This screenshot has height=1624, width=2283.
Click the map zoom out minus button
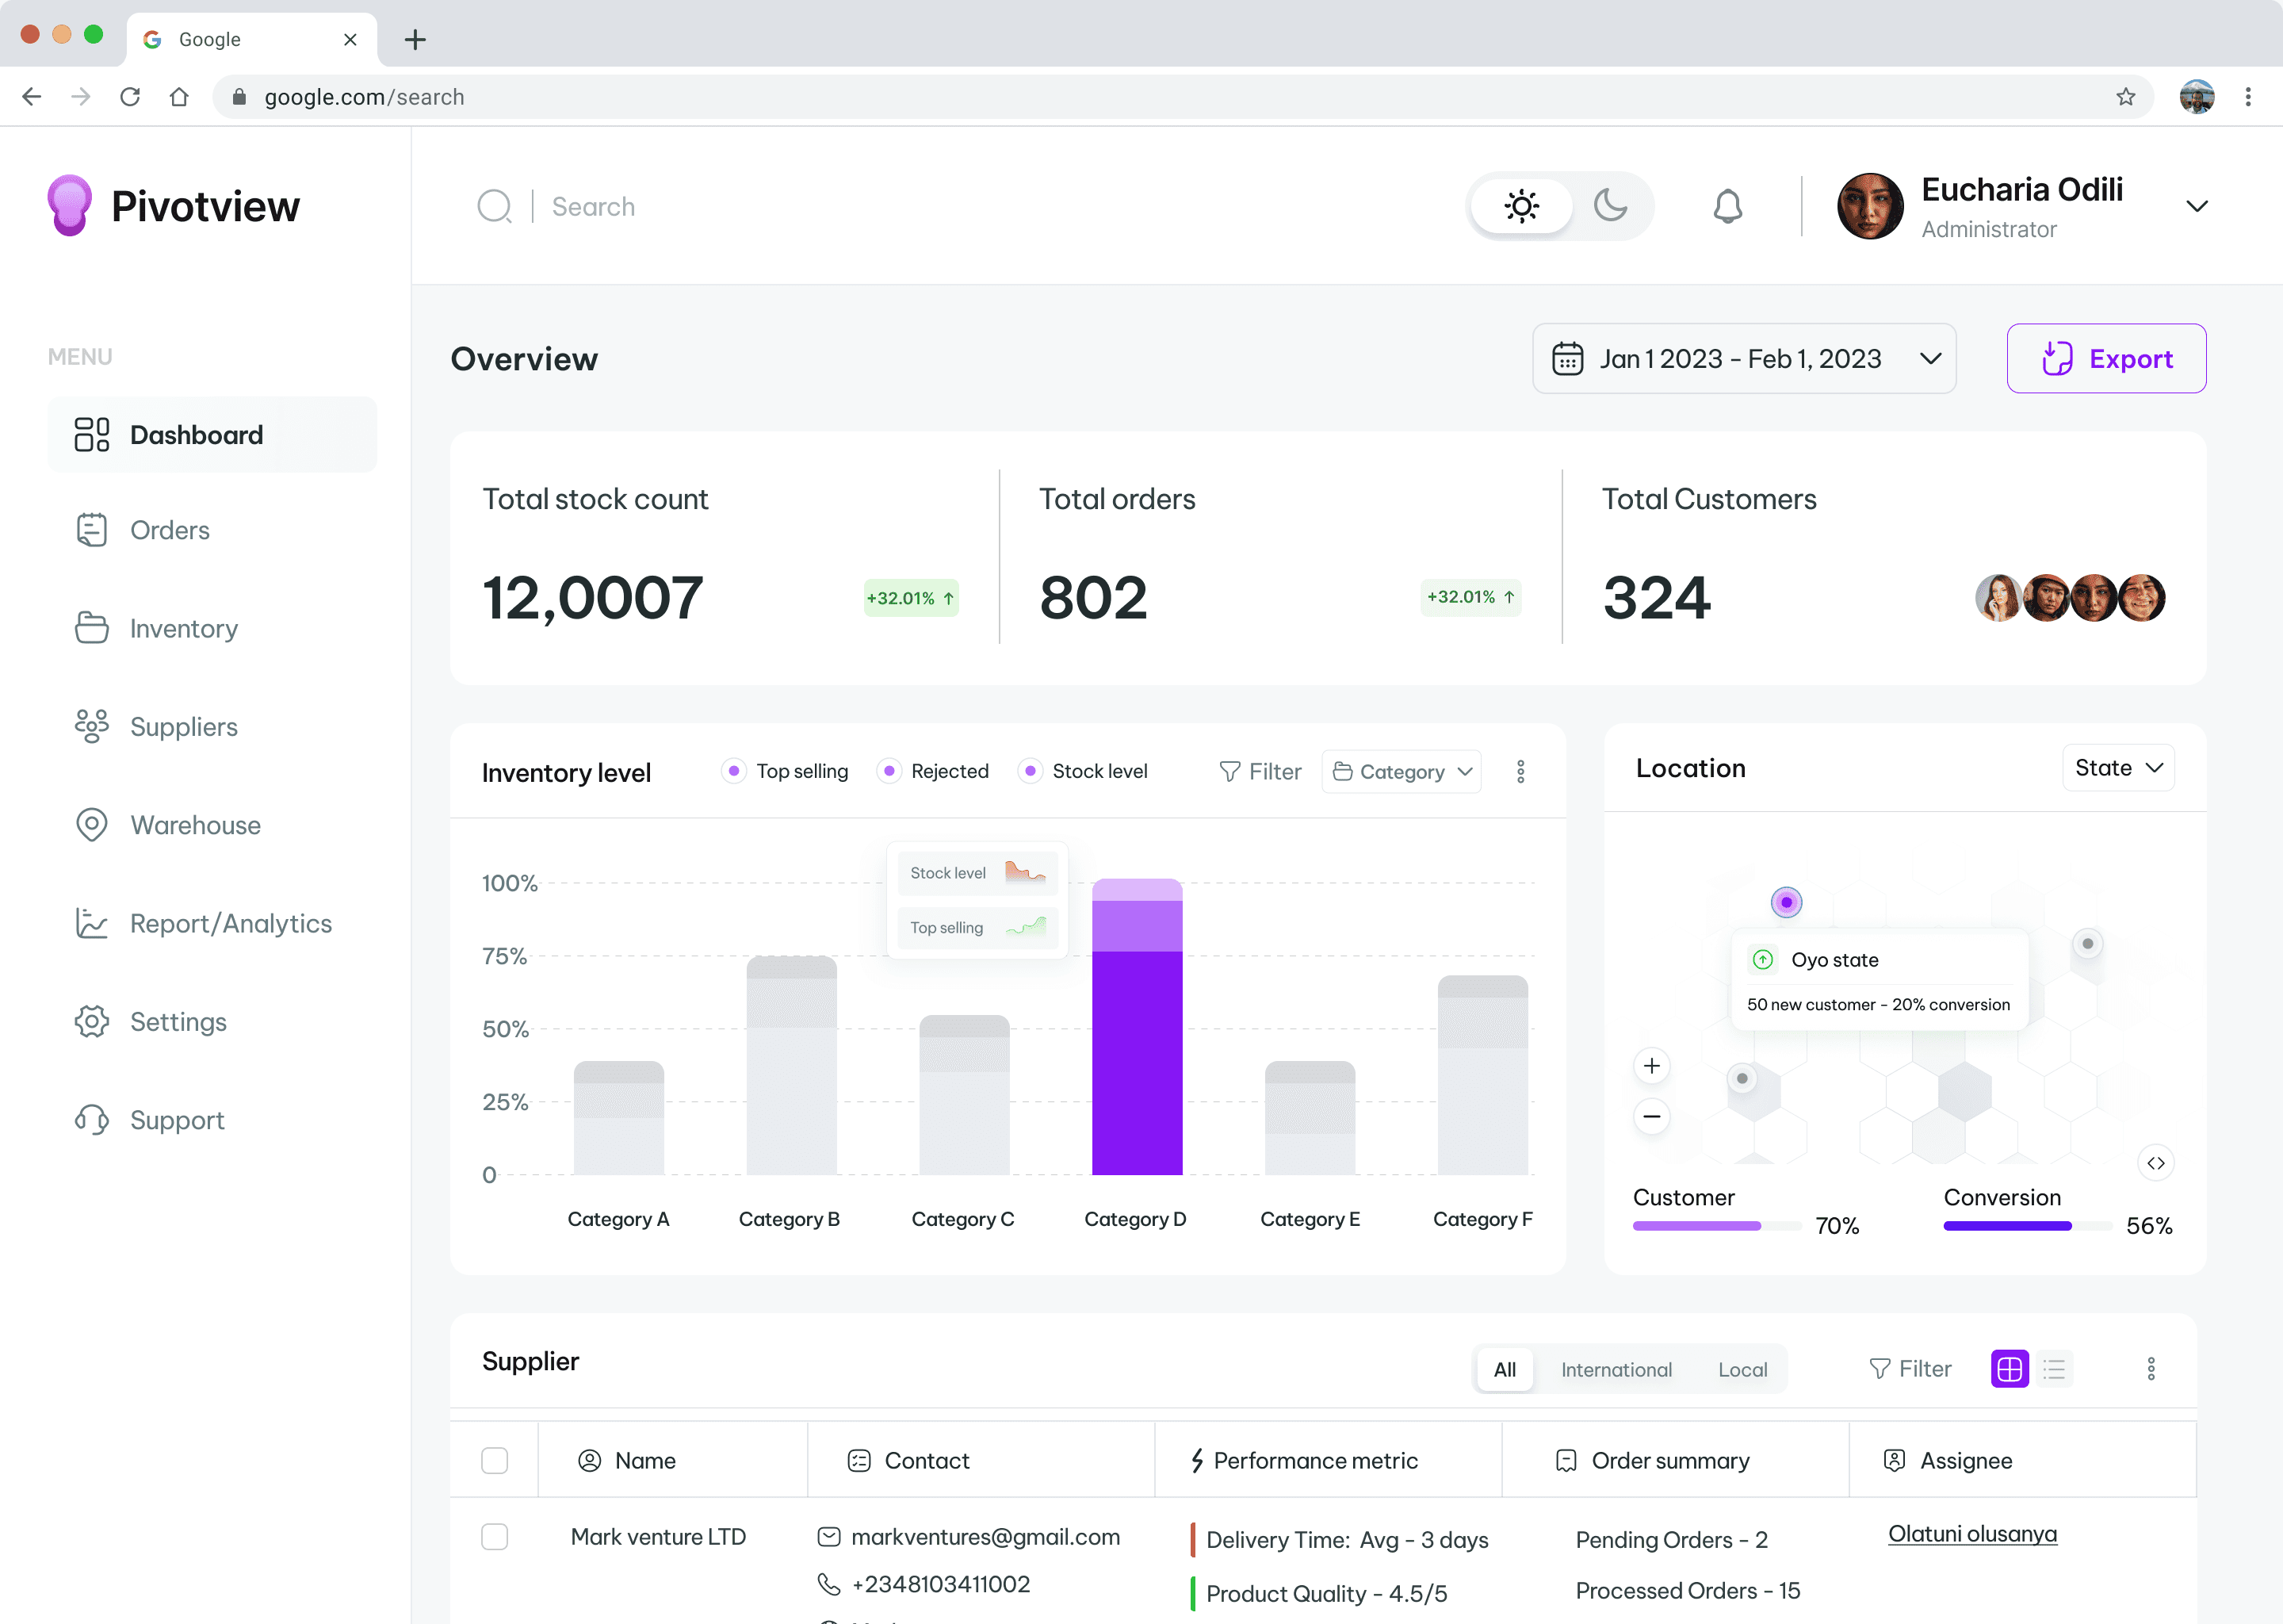point(1651,1116)
